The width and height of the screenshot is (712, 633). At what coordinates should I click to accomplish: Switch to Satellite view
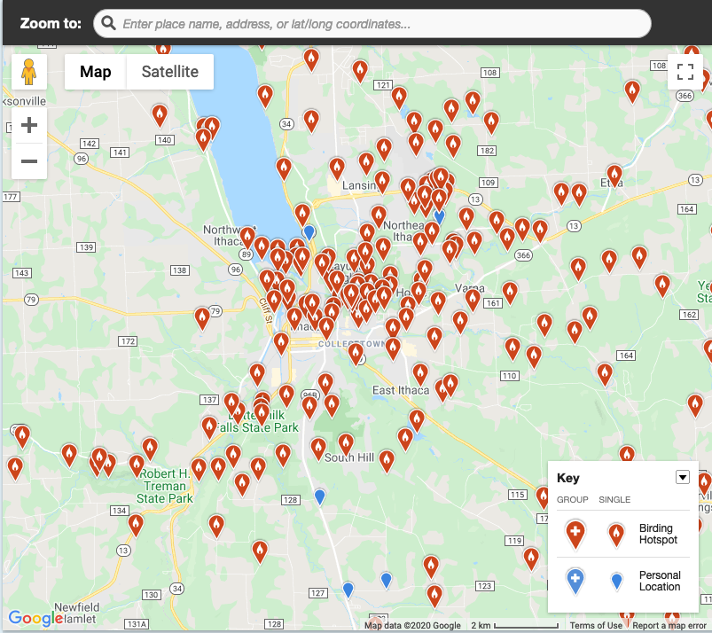(x=170, y=72)
